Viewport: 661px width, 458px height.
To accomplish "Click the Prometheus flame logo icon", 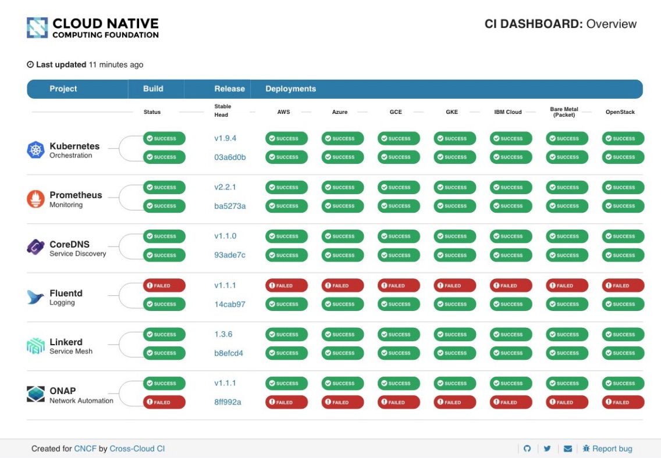I will coord(36,199).
